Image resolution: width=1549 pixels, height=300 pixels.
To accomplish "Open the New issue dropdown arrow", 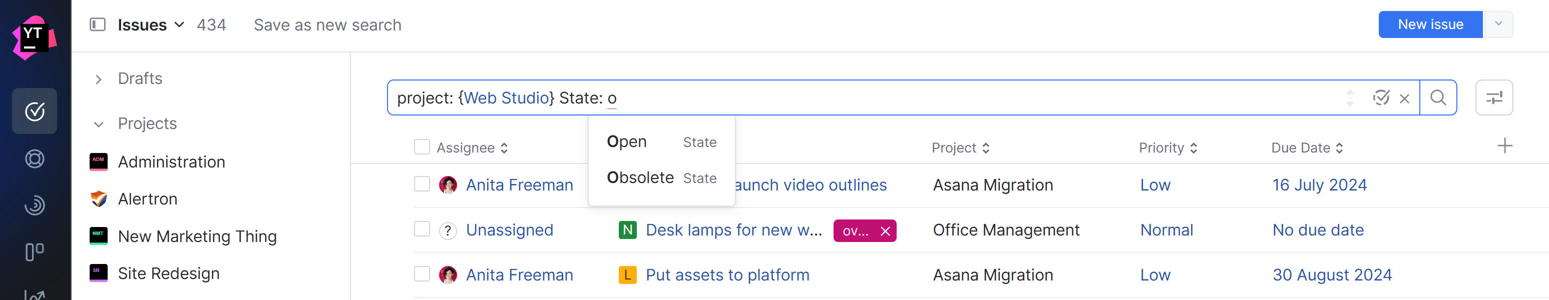I will [1498, 24].
